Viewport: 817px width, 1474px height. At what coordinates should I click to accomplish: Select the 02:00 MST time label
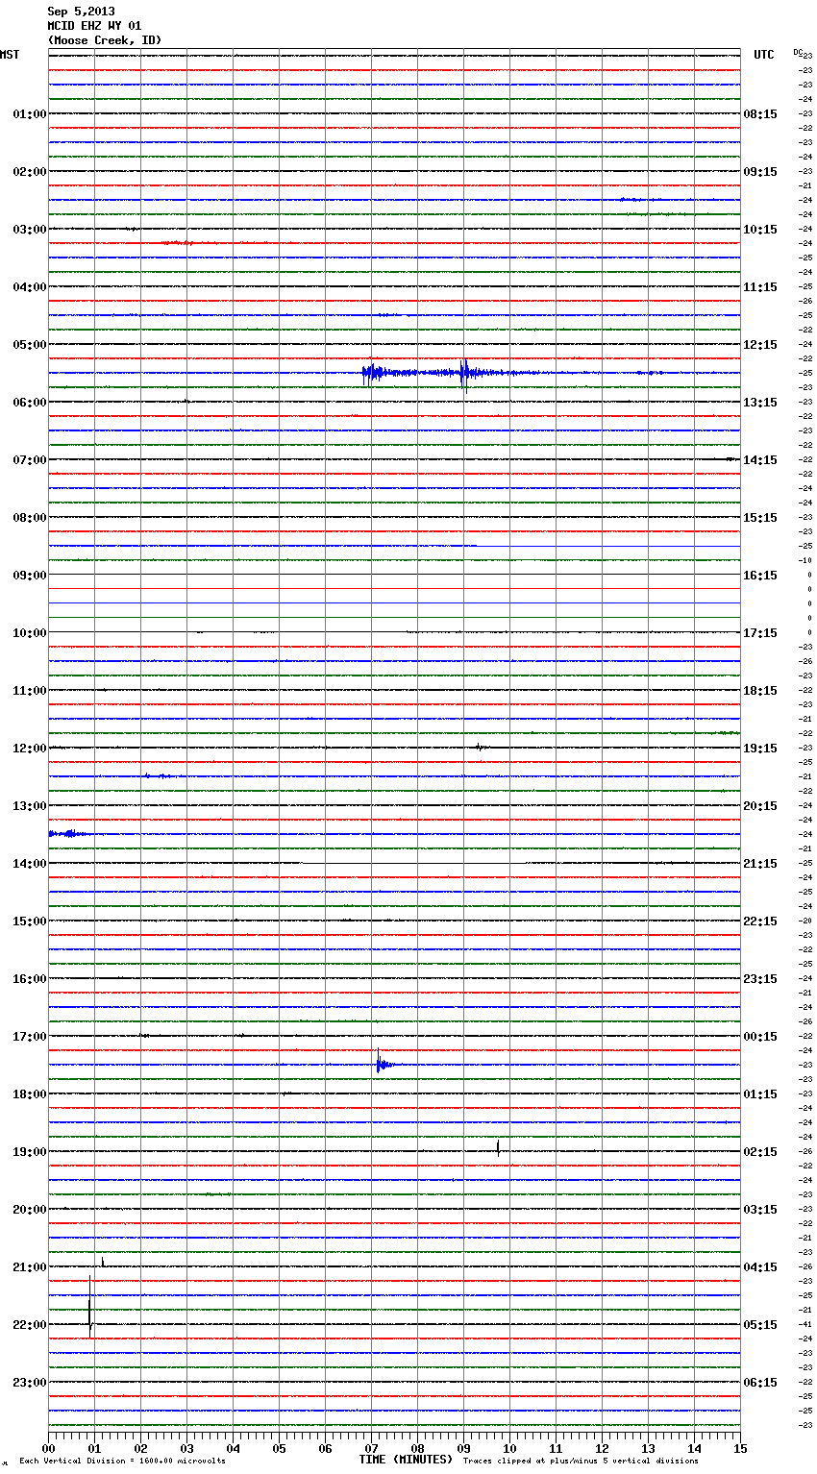(x=29, y=172)
